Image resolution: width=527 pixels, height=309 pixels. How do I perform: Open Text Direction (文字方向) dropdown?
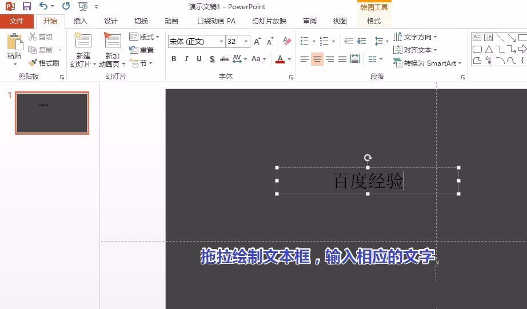[415, 37]
